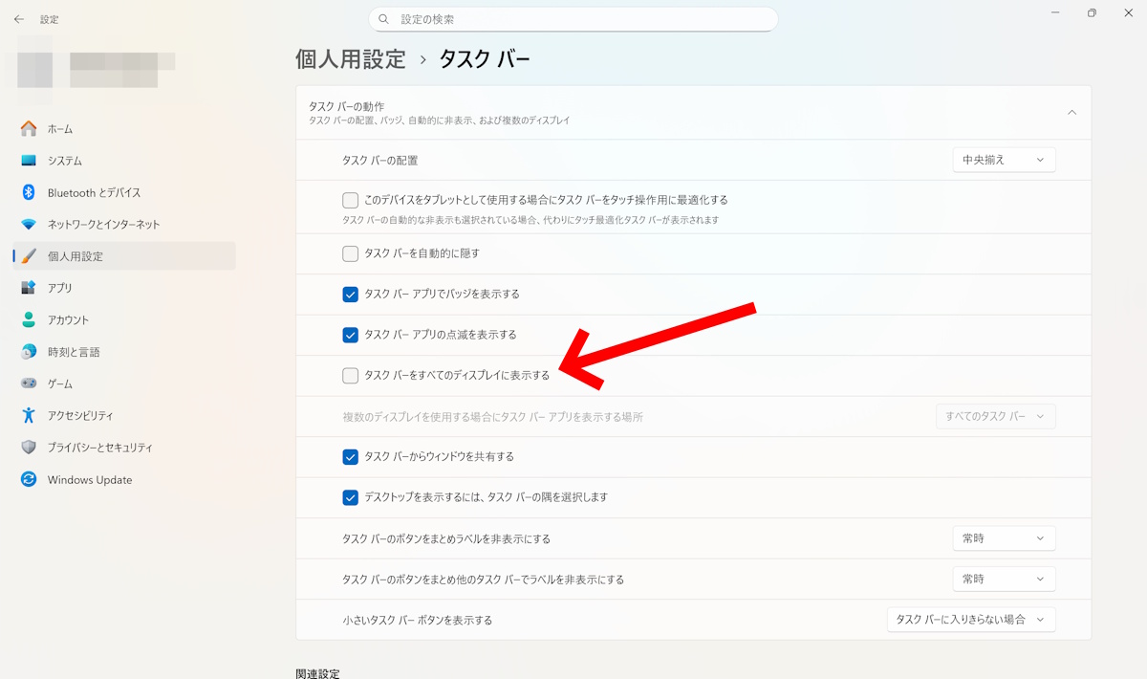1147x679 pixels.
Task: Click the back arrow in title bar
Action: (19, 19)
